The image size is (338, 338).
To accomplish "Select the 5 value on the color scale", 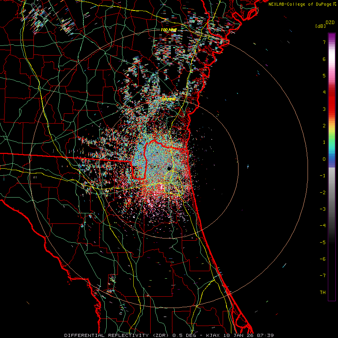I will pyautogui.click(x=324, y=75).
